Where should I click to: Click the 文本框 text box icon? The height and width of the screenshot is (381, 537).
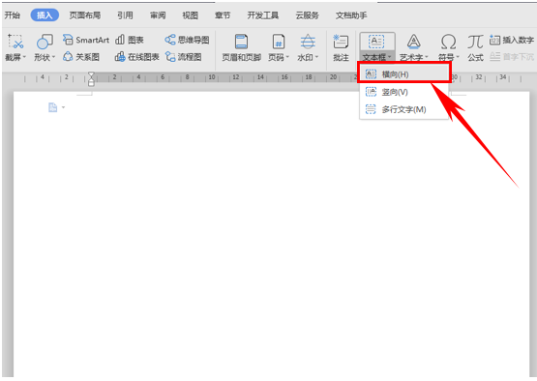pos(376,42)
